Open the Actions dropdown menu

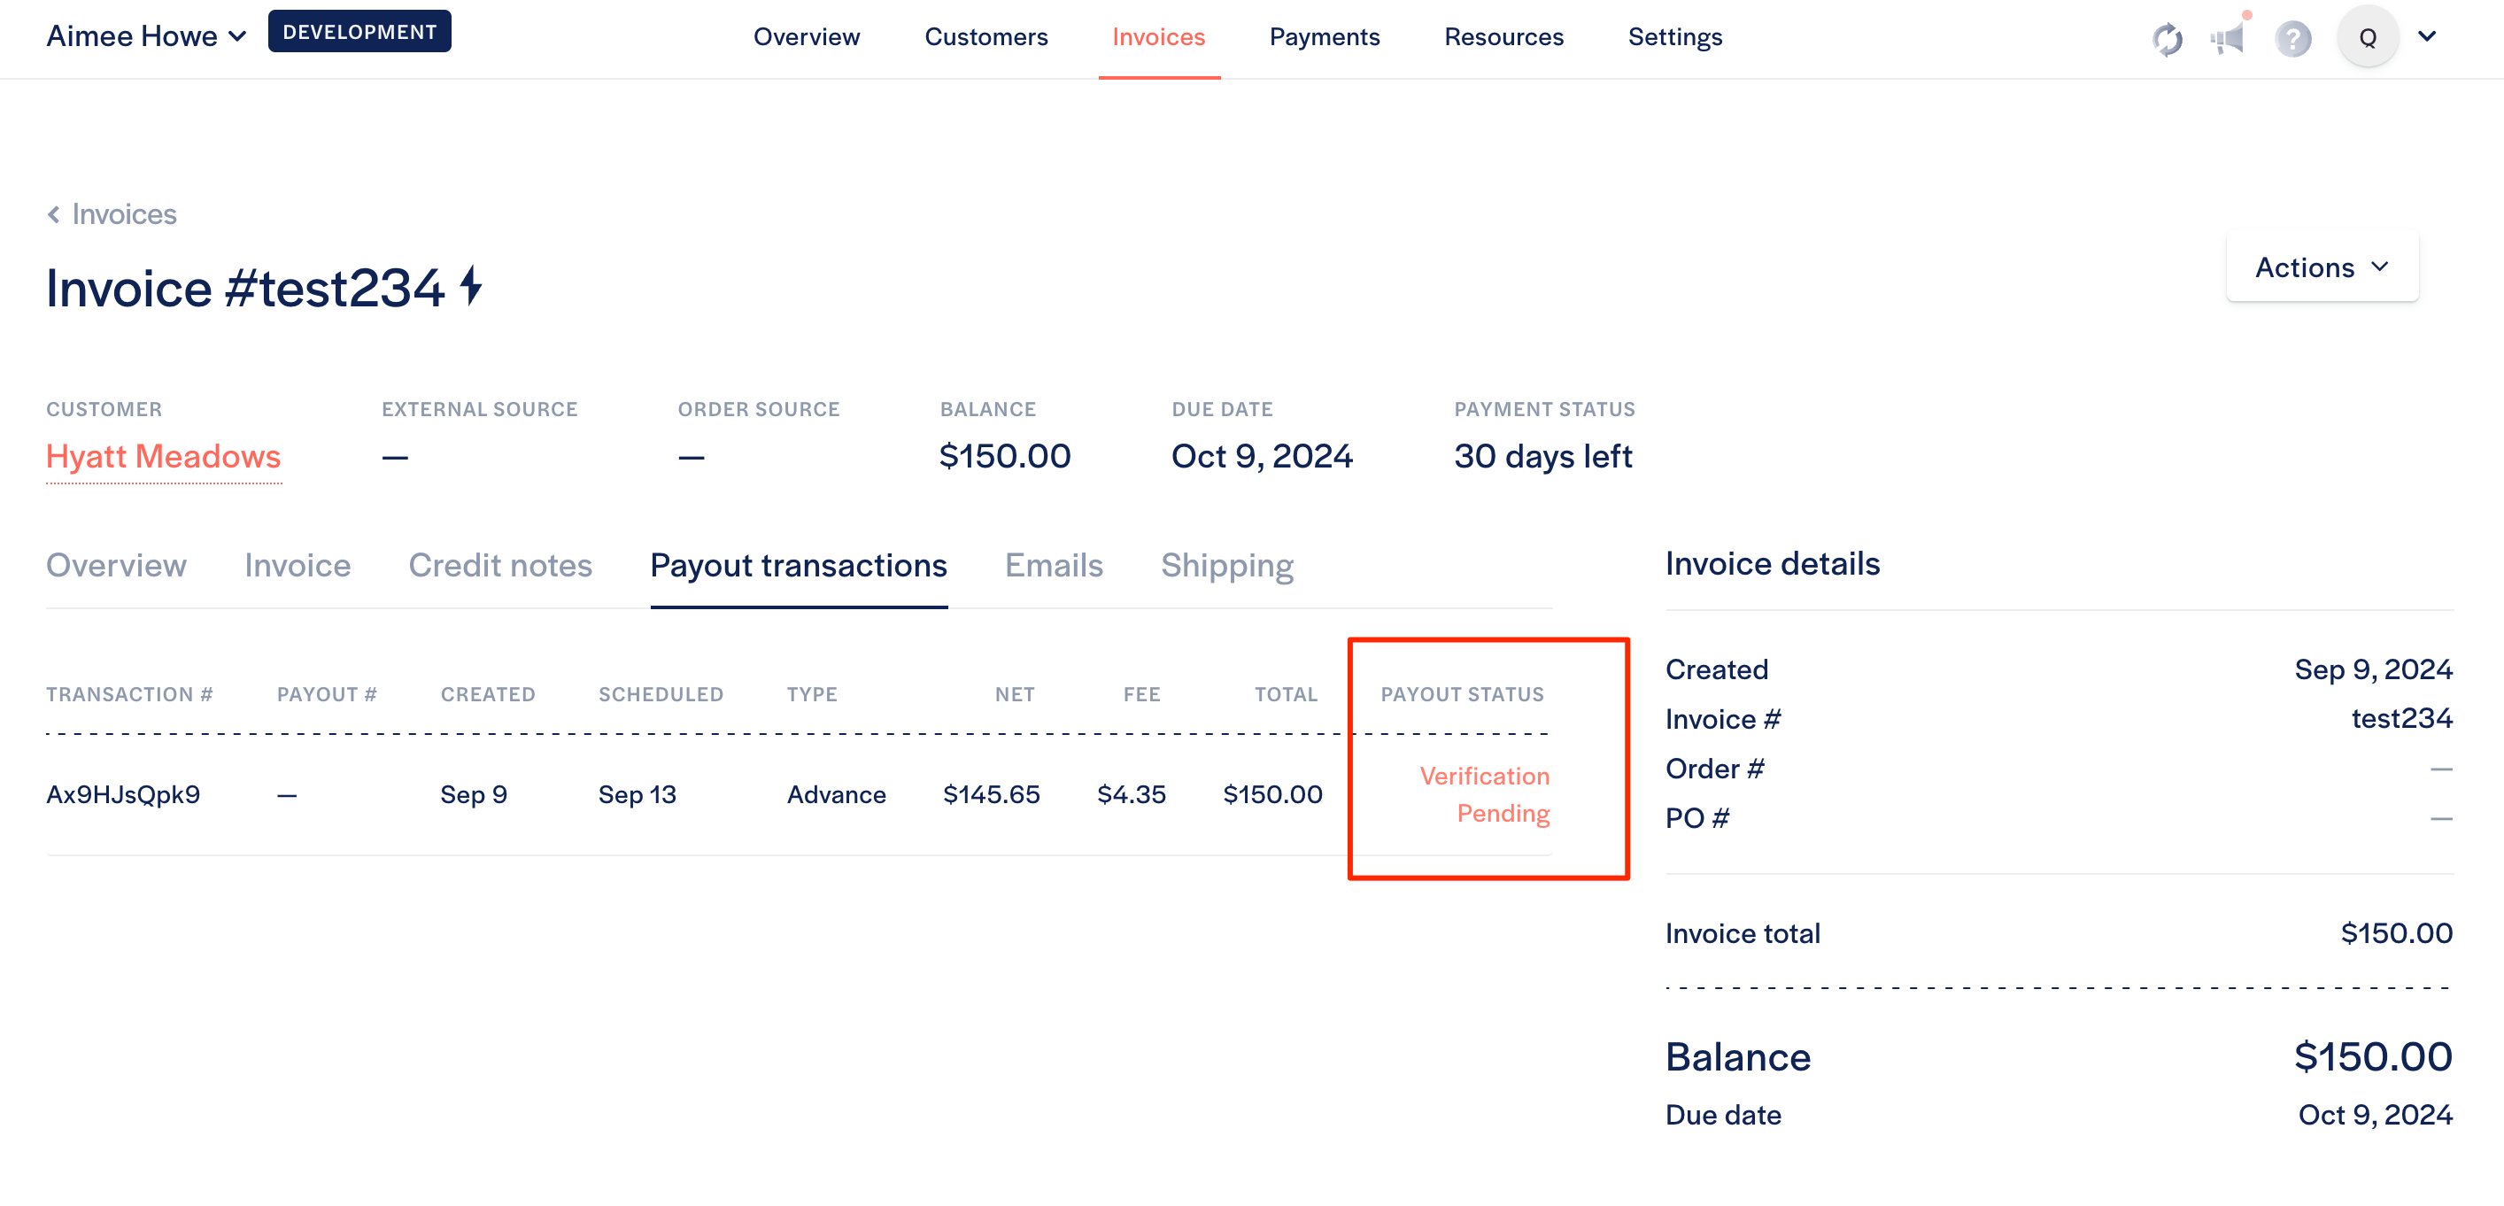click(x=2322, y=267)
